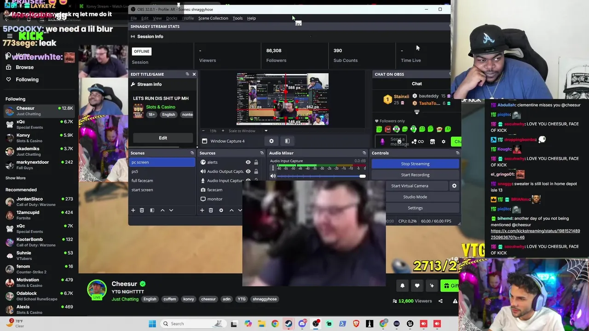Viewport: 589px width, 331px height.
Task: Pop out the Edit Title/Game dock
Action: point(187,74)
